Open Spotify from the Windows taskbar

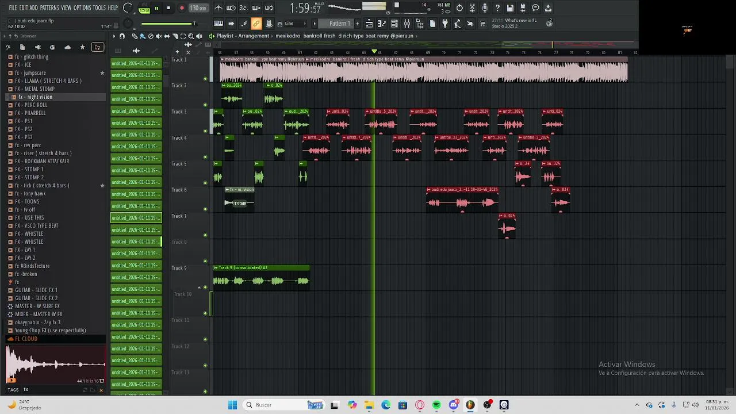436,405
